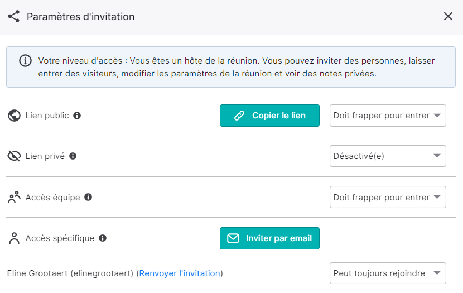Click the info icon next to Lien privé

[73, 156]
